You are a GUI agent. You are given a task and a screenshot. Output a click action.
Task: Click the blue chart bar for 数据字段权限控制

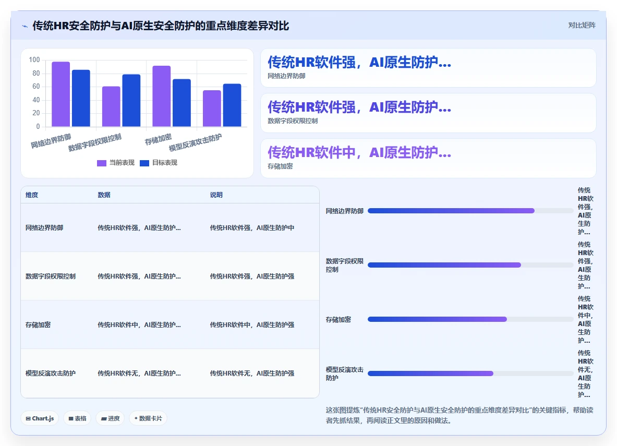click(x=131, y=100)
